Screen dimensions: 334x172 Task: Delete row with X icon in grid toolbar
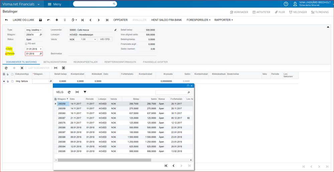tap(22, 68)
